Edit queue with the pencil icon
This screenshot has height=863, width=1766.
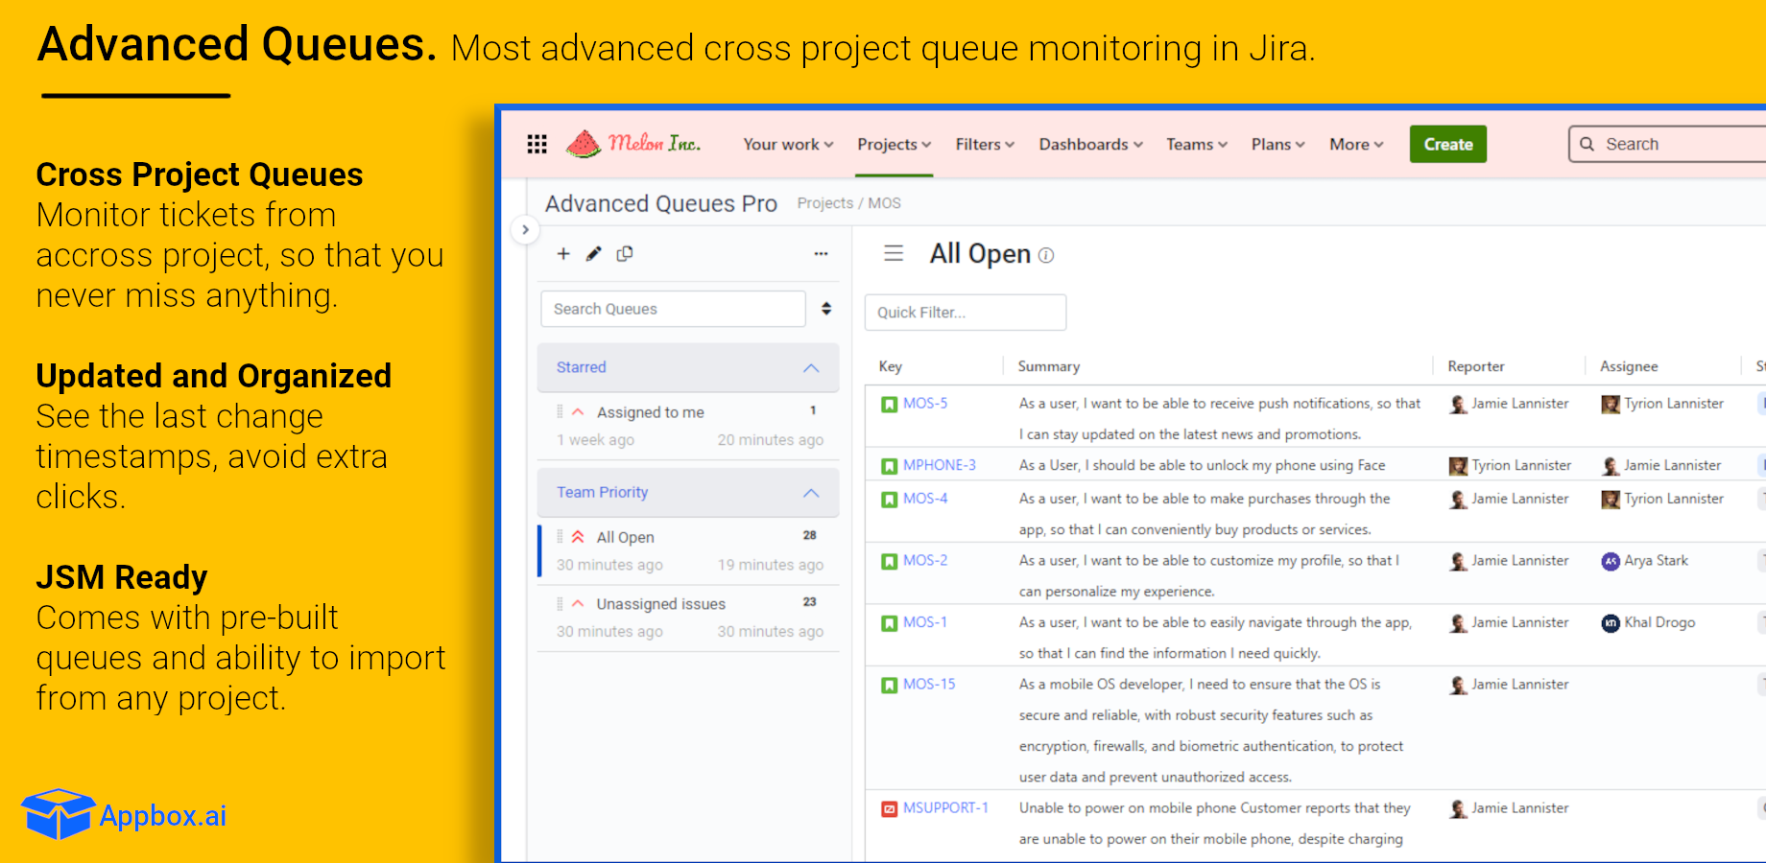point(594,254)
